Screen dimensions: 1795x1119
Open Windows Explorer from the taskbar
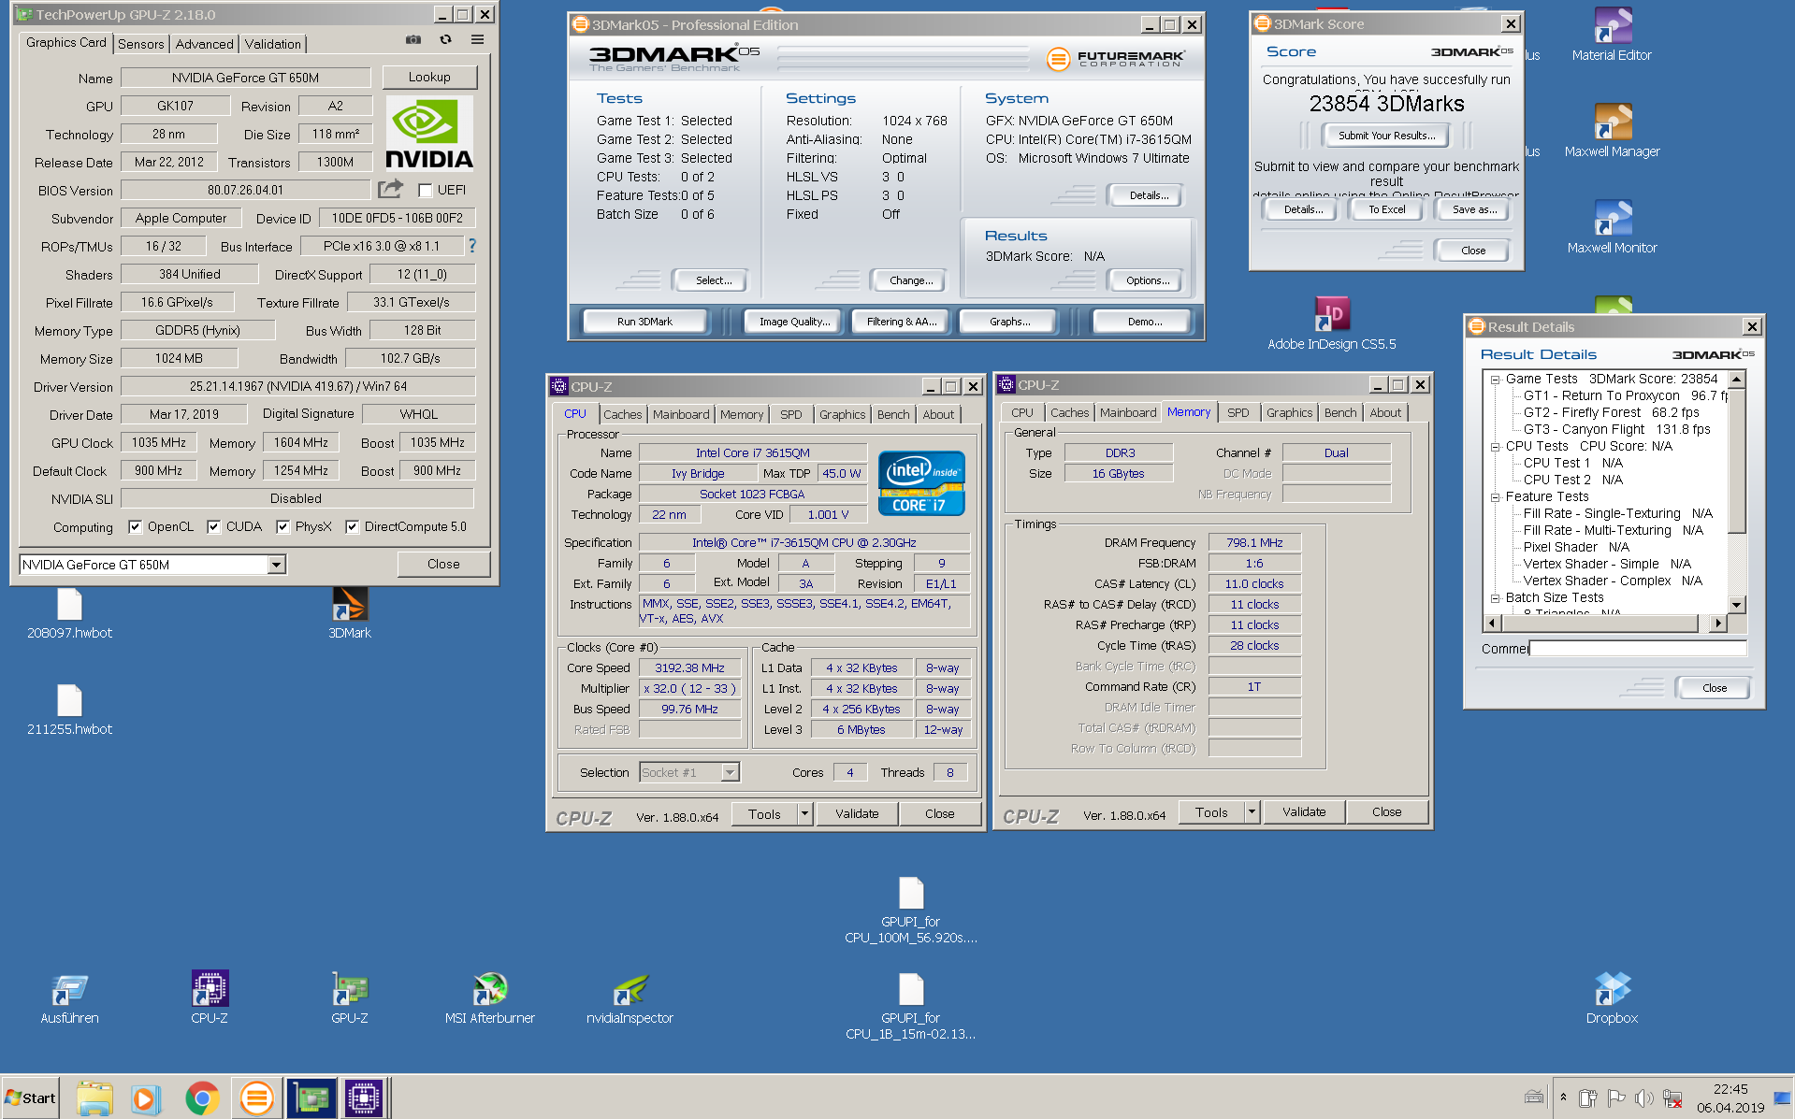tap(94, 1098)
